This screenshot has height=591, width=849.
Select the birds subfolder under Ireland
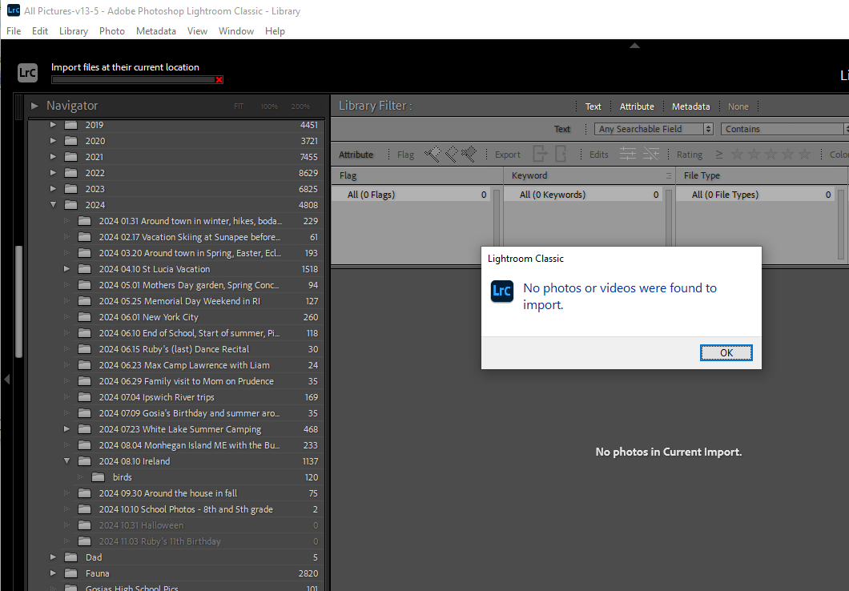(x=122, y=476)
